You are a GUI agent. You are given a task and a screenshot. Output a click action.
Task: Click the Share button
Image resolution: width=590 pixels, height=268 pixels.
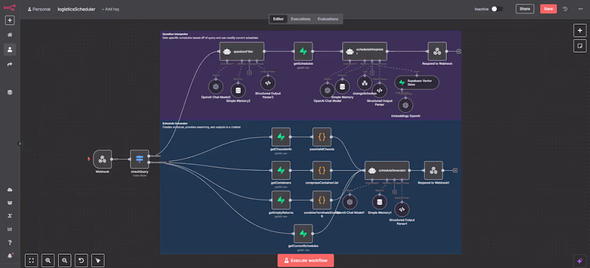[525, 9]
